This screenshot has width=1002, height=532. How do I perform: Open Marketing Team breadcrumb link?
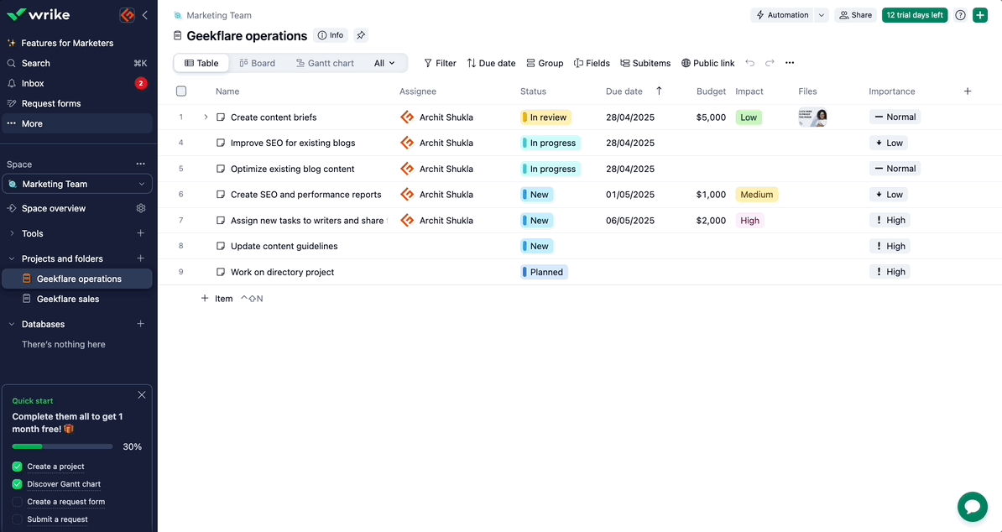(219, 15)
